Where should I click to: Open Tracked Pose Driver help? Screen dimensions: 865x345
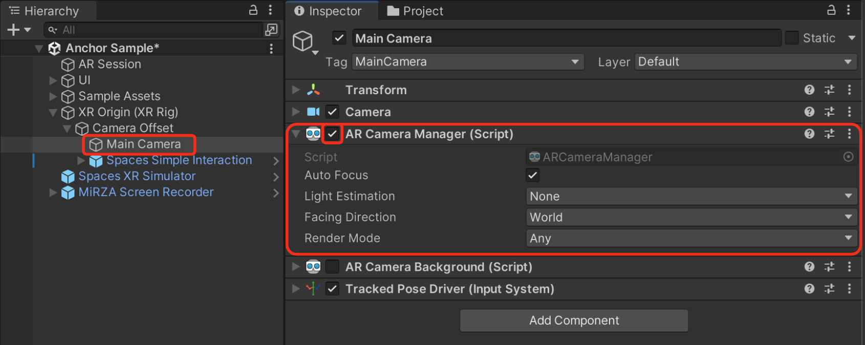(809, 289)
